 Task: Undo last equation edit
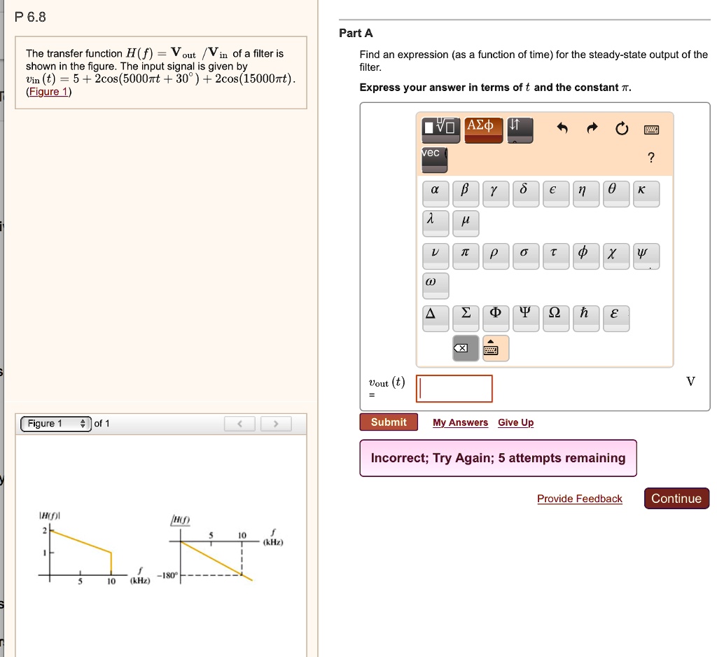point(562,129)
